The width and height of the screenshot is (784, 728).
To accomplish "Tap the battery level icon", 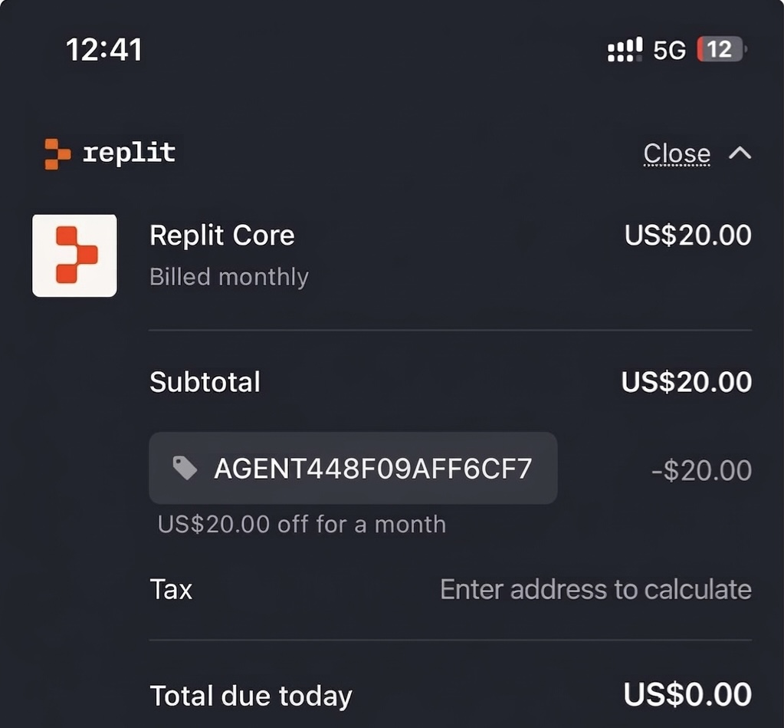I will [720, 50].
